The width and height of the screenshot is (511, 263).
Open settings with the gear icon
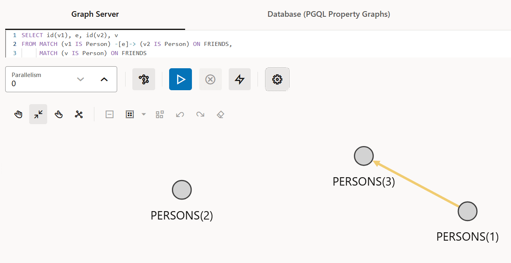coord(277,79)
